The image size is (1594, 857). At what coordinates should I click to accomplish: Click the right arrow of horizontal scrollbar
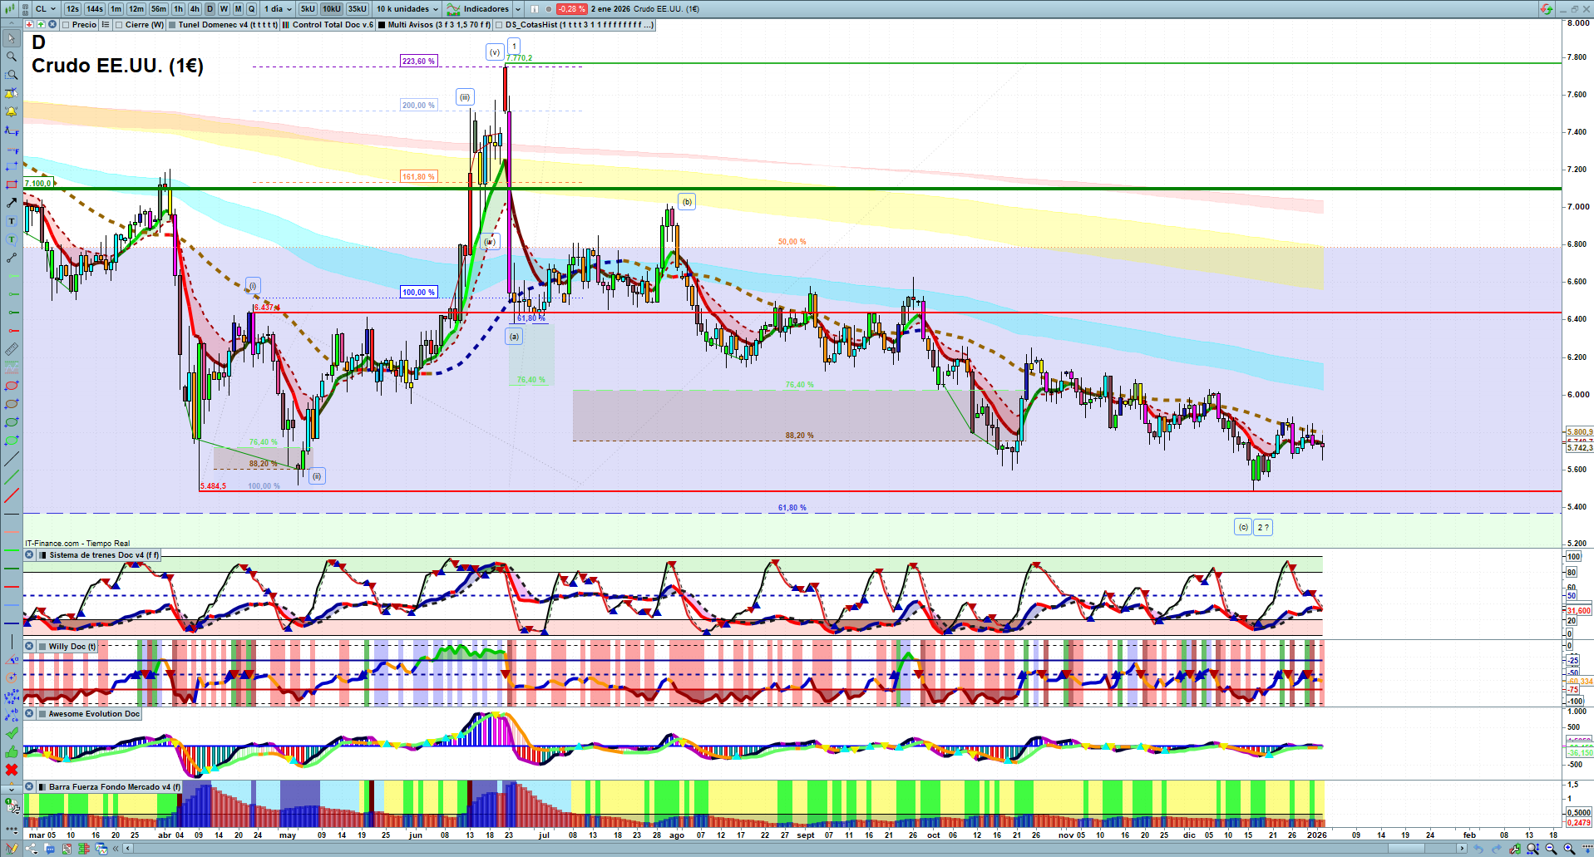click(1463, 849)
